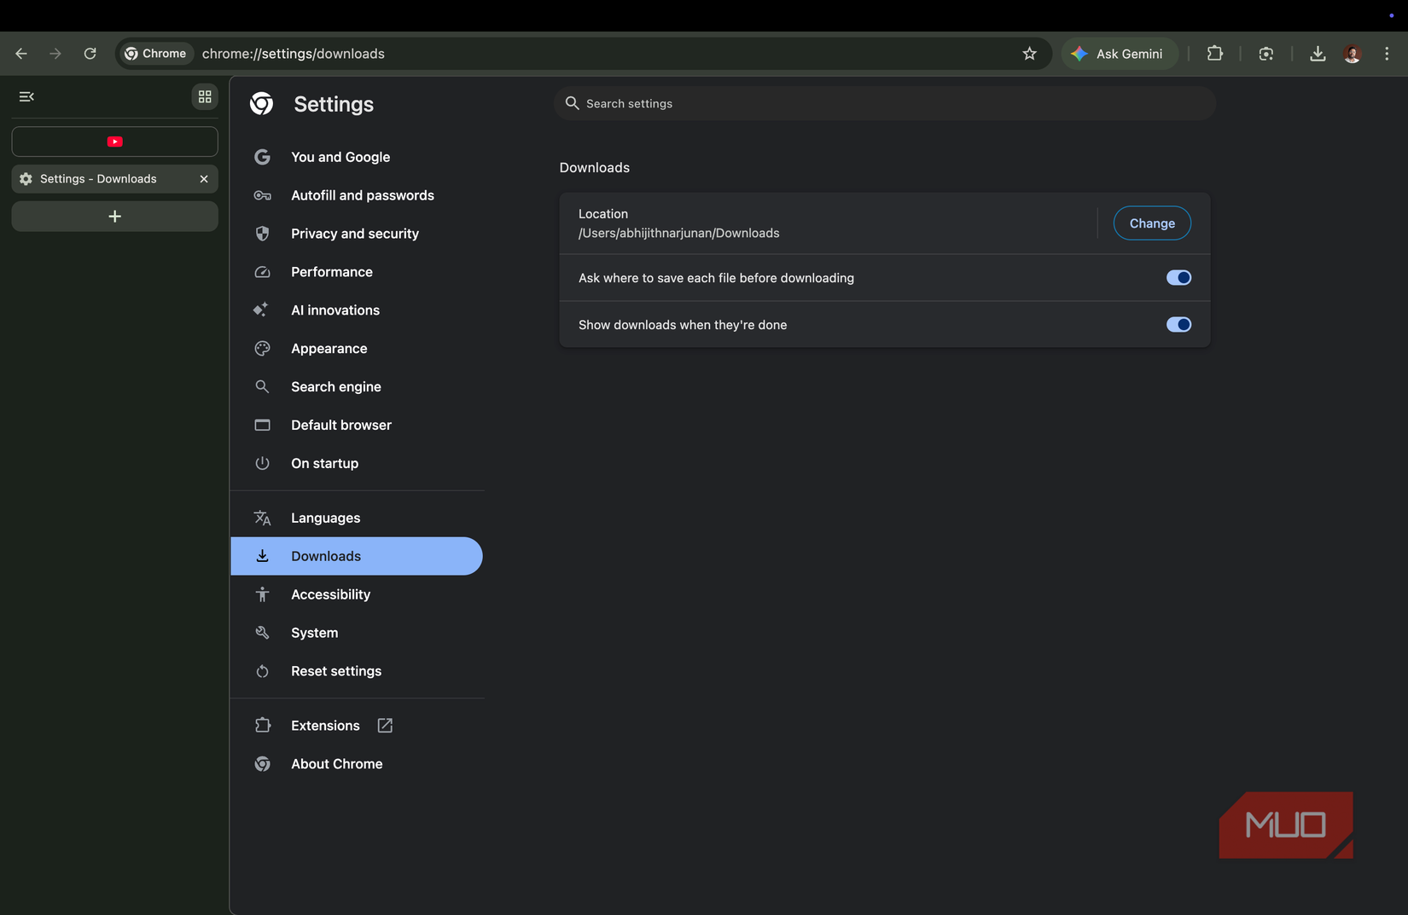Open the tab organizer grid icon
Viewport: 1408px width, 915px height.
coord(204,96)
